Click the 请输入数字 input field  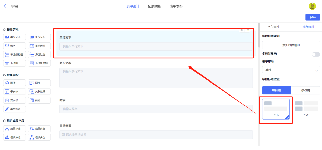156,109
